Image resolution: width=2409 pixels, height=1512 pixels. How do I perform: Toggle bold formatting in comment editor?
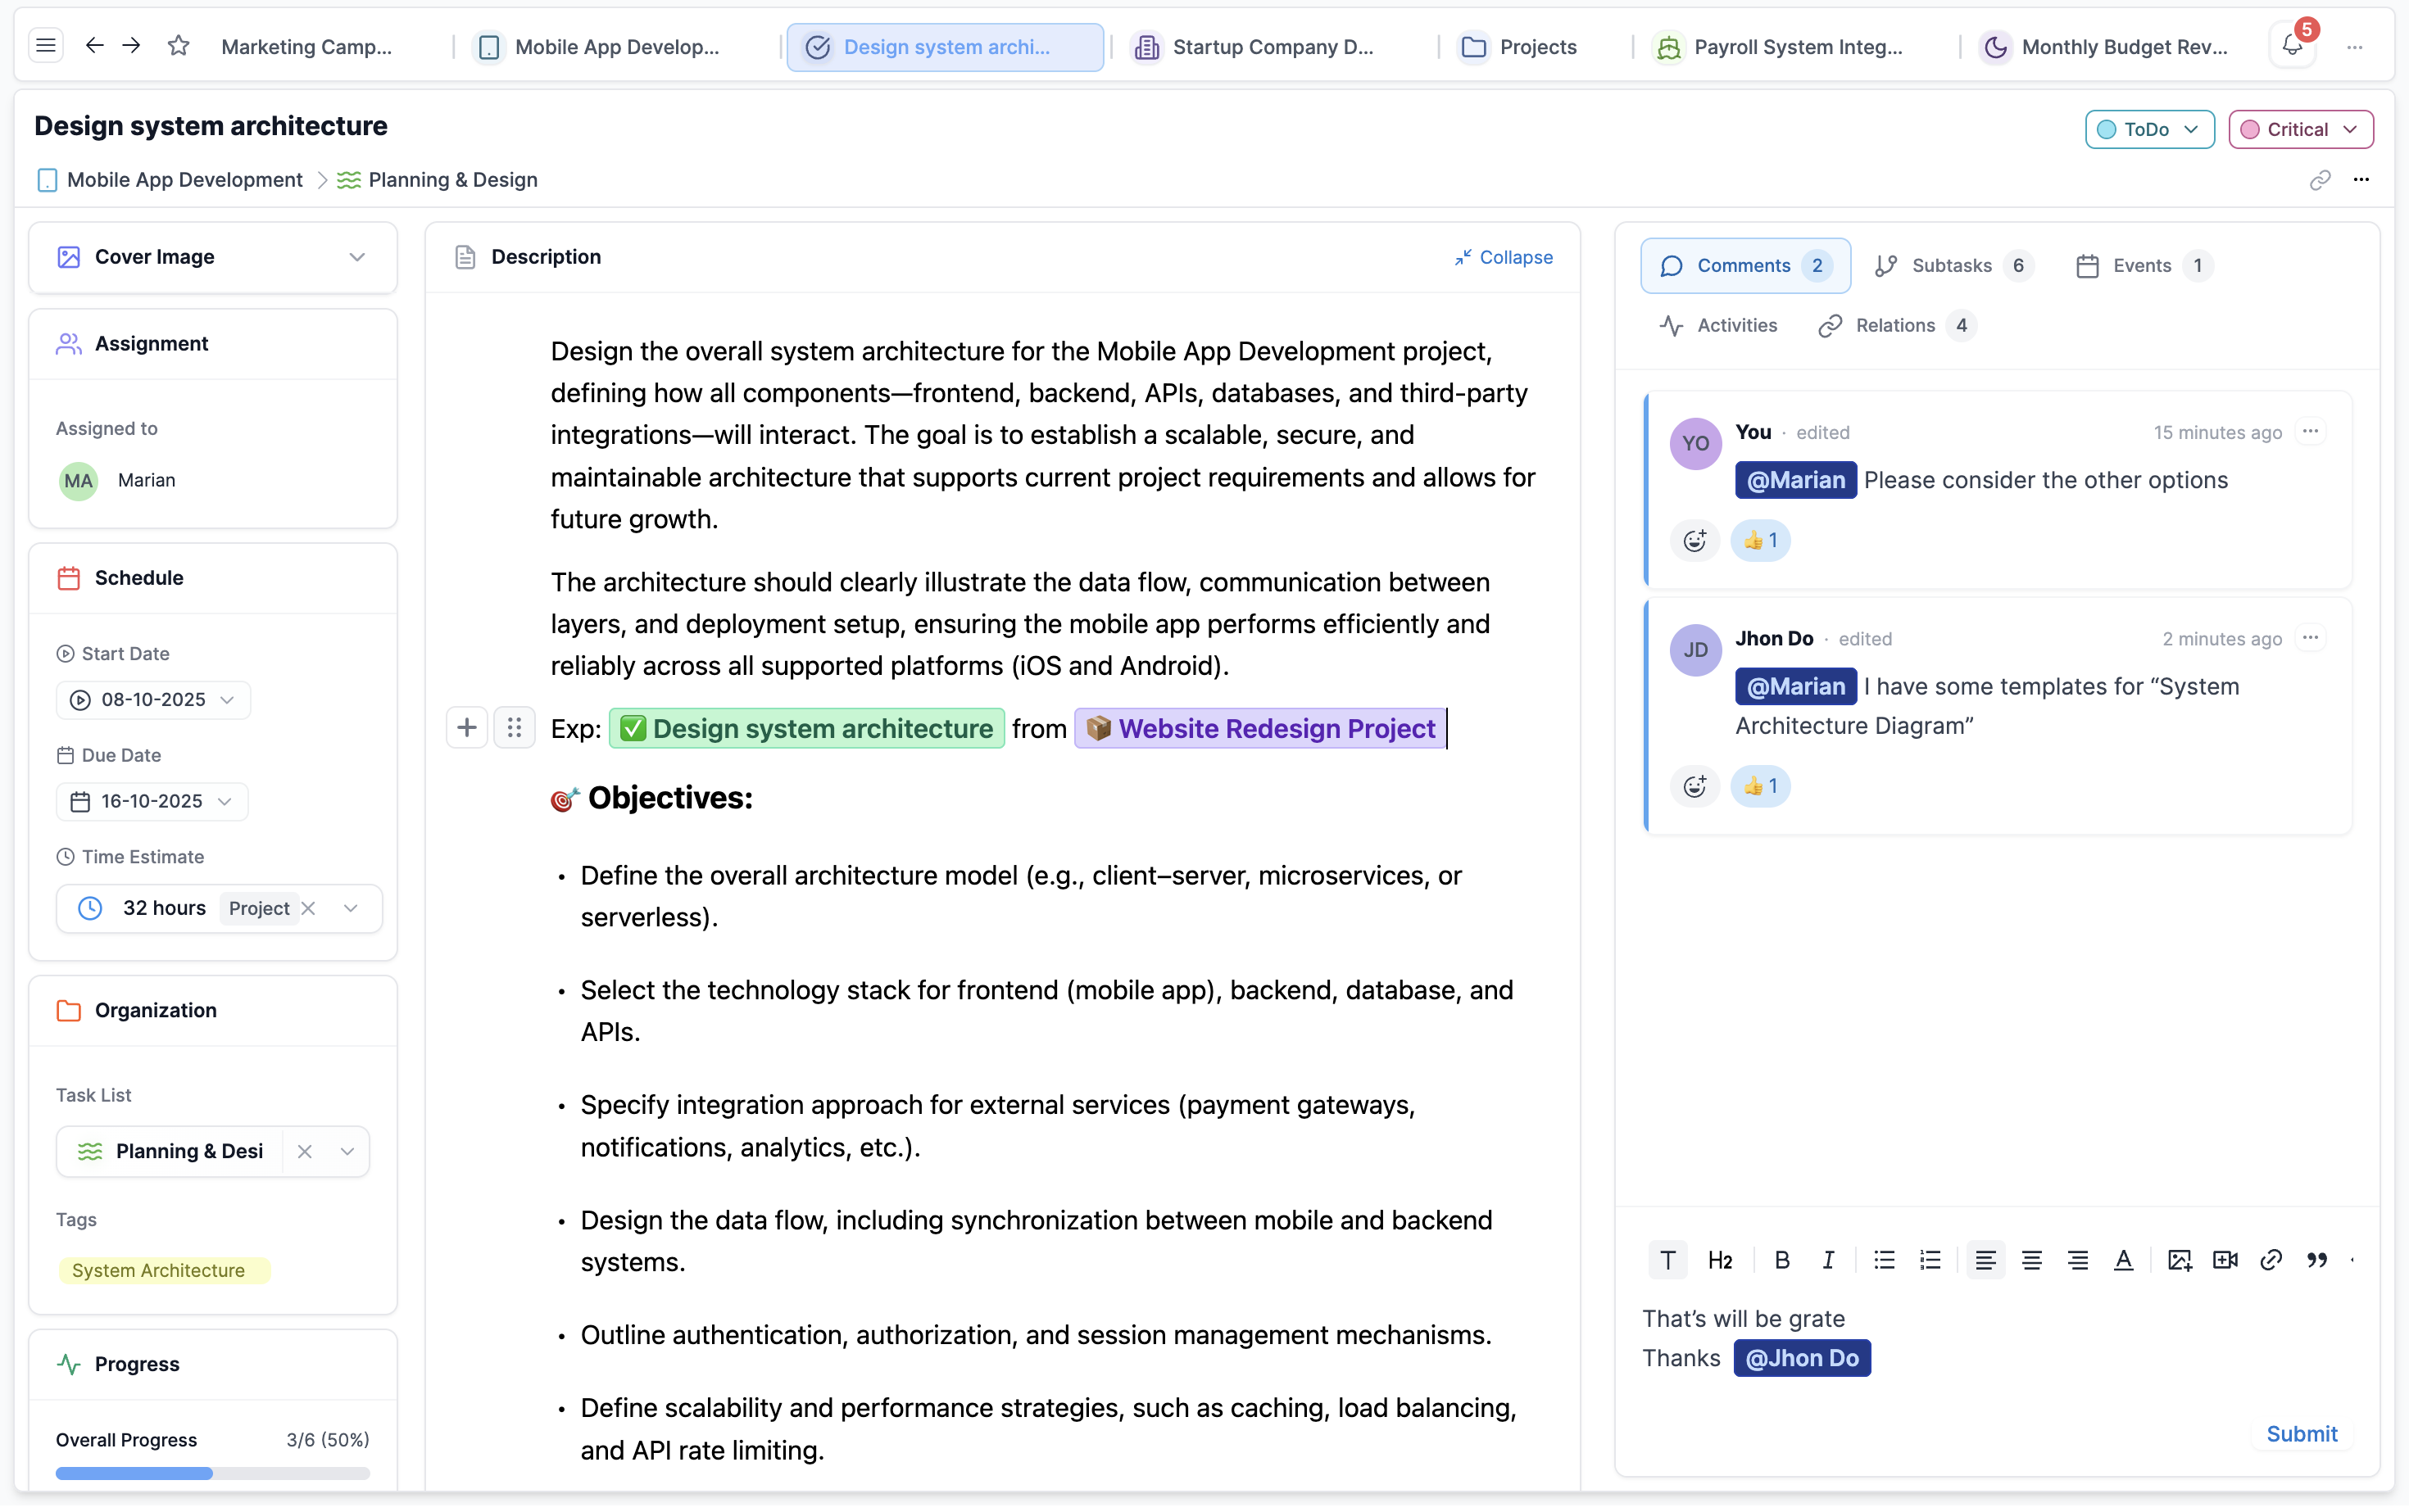[1781, 1260]
